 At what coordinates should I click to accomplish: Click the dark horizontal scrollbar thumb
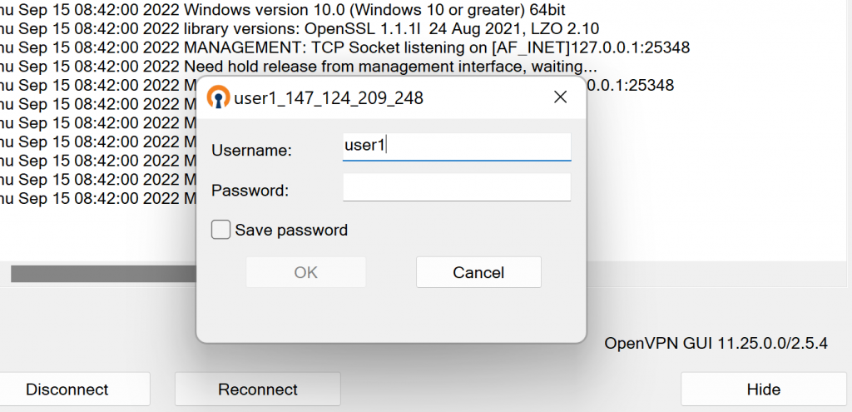(103, 273)
